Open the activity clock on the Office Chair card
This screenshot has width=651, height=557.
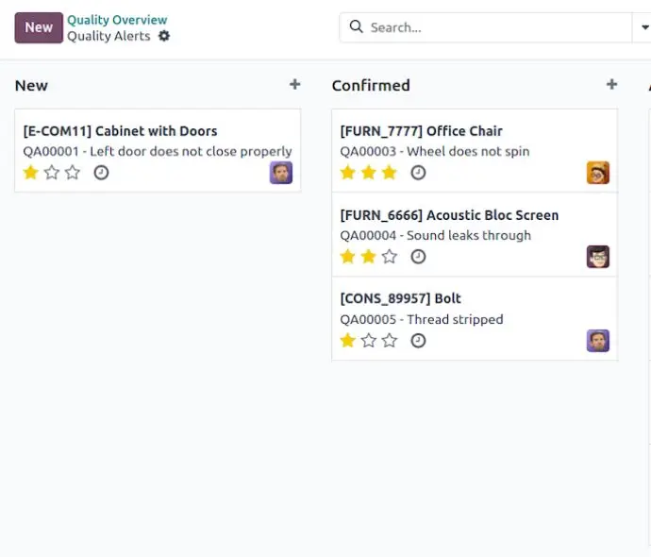click(418, 173)
